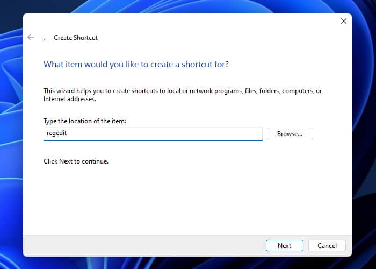Image resolution: width=376 pixels, height=269 pixels.
Task: Click Next to continue the wizard
Action: pyautogui.click(x=284, y=245)
